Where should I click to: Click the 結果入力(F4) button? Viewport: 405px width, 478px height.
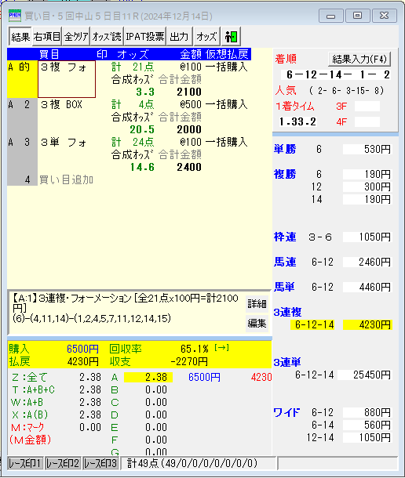click(359, 59)
